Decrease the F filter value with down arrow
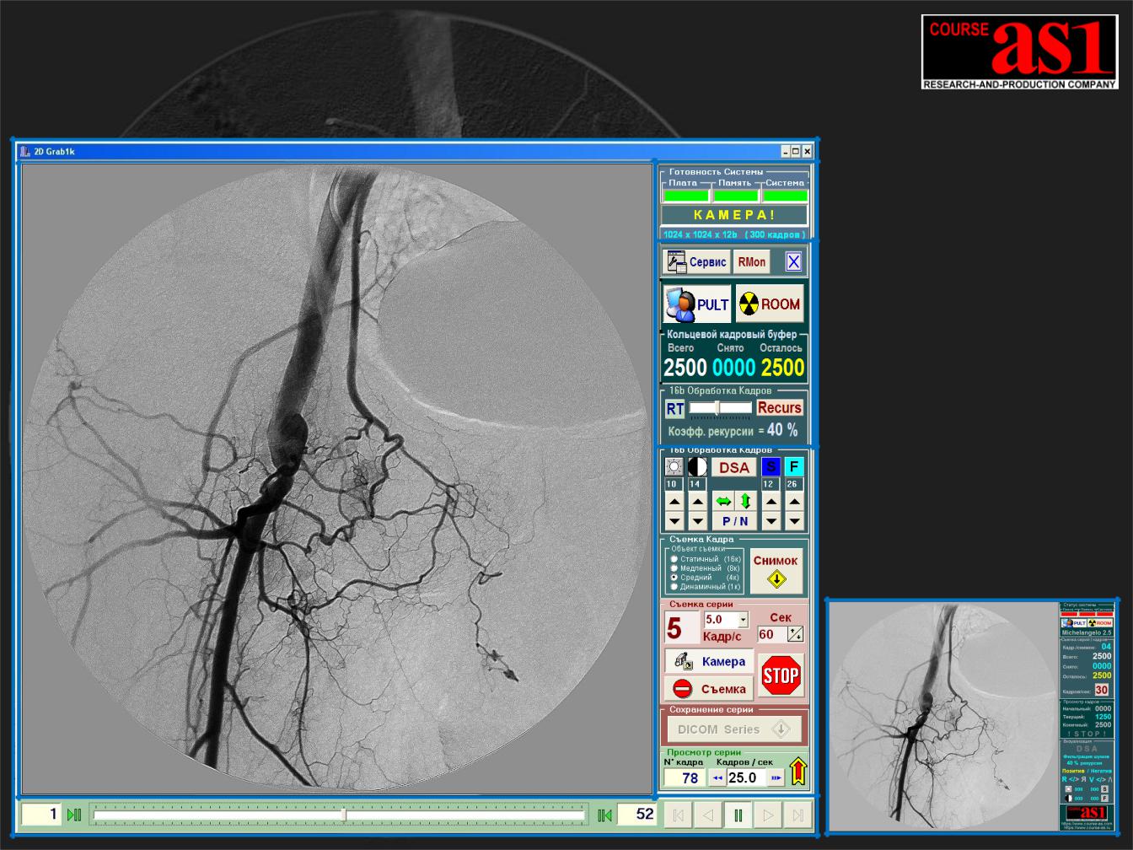Viewport: 1133px width, 850px height. pos(794,521)
